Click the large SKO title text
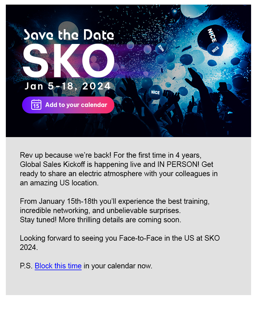This screenshot has width=256, height=312. click(69, 61)
